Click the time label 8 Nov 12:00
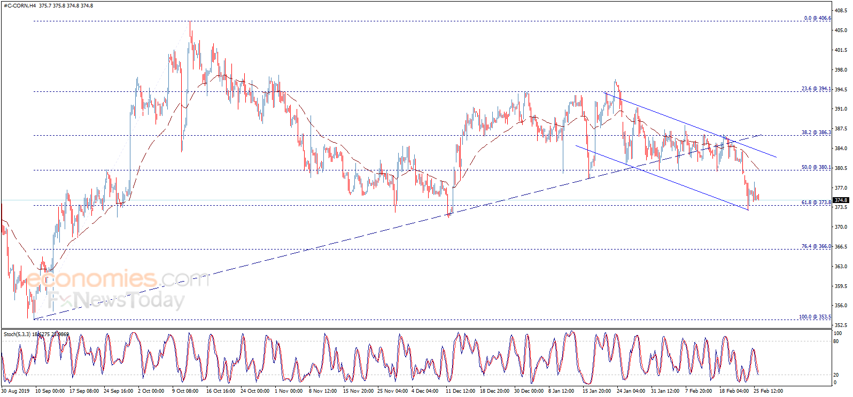The width and height of the screenshot is (853, 397). (323, 391)
